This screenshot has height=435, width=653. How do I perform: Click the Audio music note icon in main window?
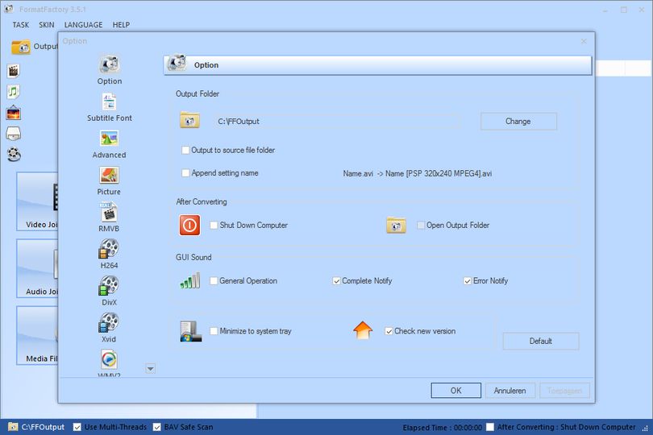(x=14, y=92)
